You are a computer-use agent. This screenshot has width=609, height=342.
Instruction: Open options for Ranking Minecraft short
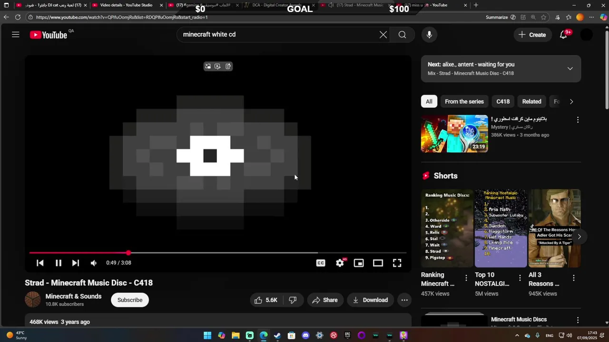point(466,278)
